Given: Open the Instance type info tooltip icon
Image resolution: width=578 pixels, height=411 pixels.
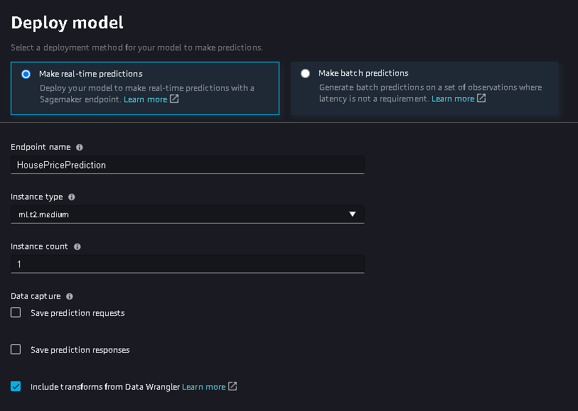Looking at the screenshot, I should (71, 197).
